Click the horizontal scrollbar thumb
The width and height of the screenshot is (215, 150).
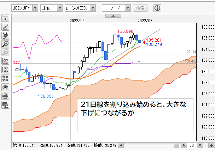pyautogui.click(x=176, y=145)
